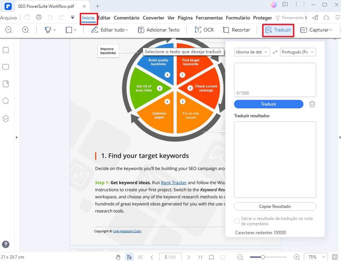Screen dimensions: 341x261
Task: Open the Capturar dropdown
Action: point(316,30)
